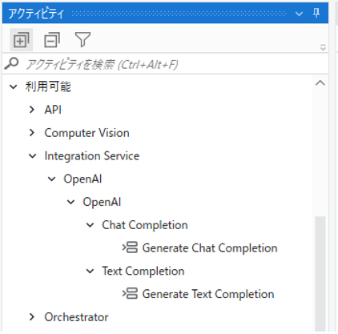Expand the API category
This screenshot has height=334, width=338.
pos(32,110)
